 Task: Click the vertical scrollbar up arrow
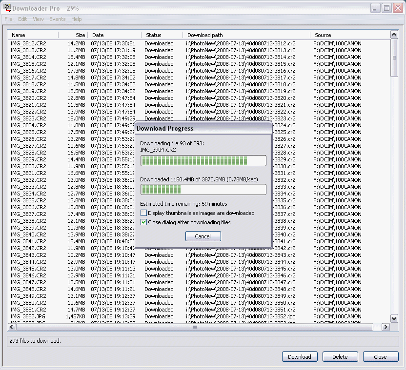point(394,35)
